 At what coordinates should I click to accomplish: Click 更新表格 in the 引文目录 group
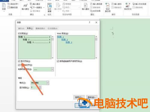point(137,7)
